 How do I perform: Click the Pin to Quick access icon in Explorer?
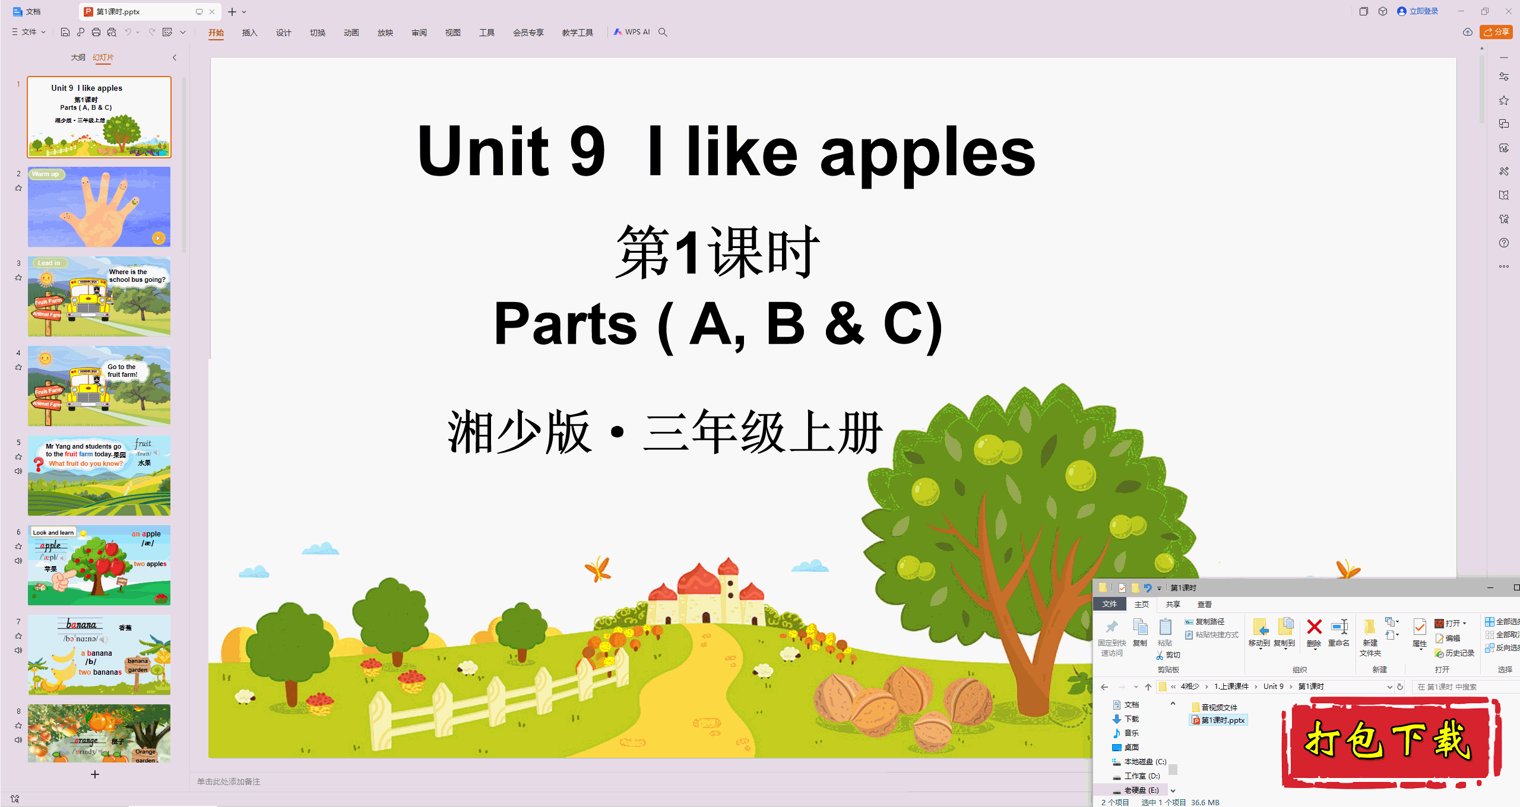pyautogui.click(x=1111, y=627)
